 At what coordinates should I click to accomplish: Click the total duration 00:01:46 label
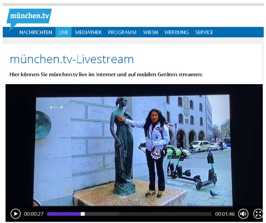pyautogui.click(x=225, y=214)
